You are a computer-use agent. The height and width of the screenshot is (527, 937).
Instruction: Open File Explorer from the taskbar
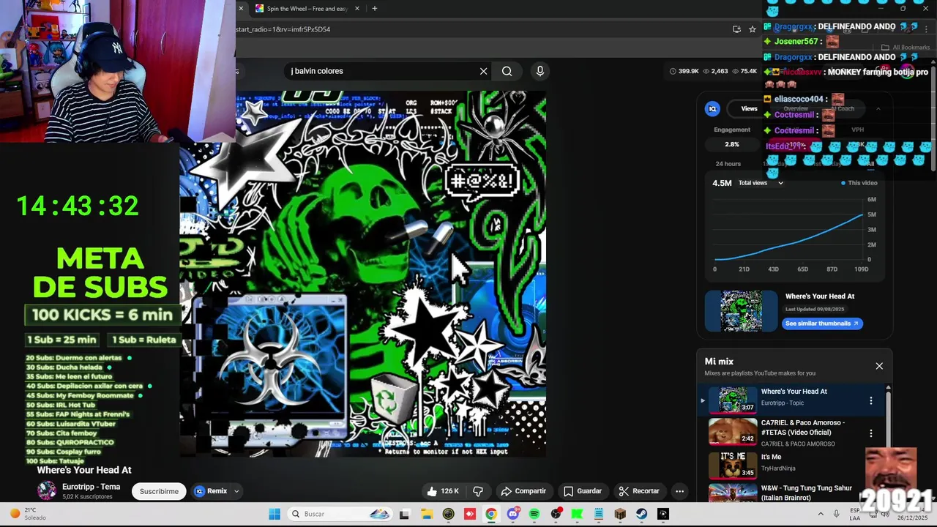point(426,514)
